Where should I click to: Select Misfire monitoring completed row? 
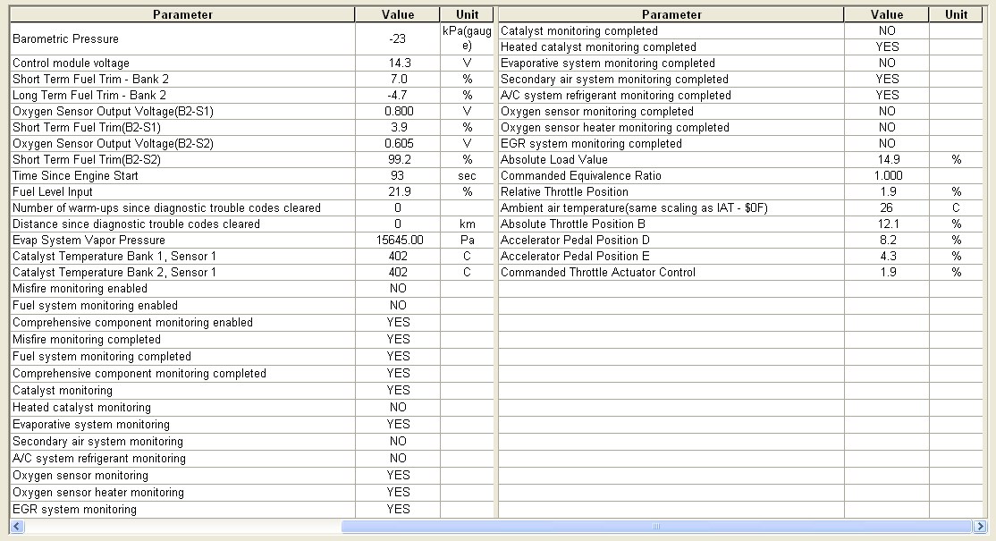click(251, 340)
